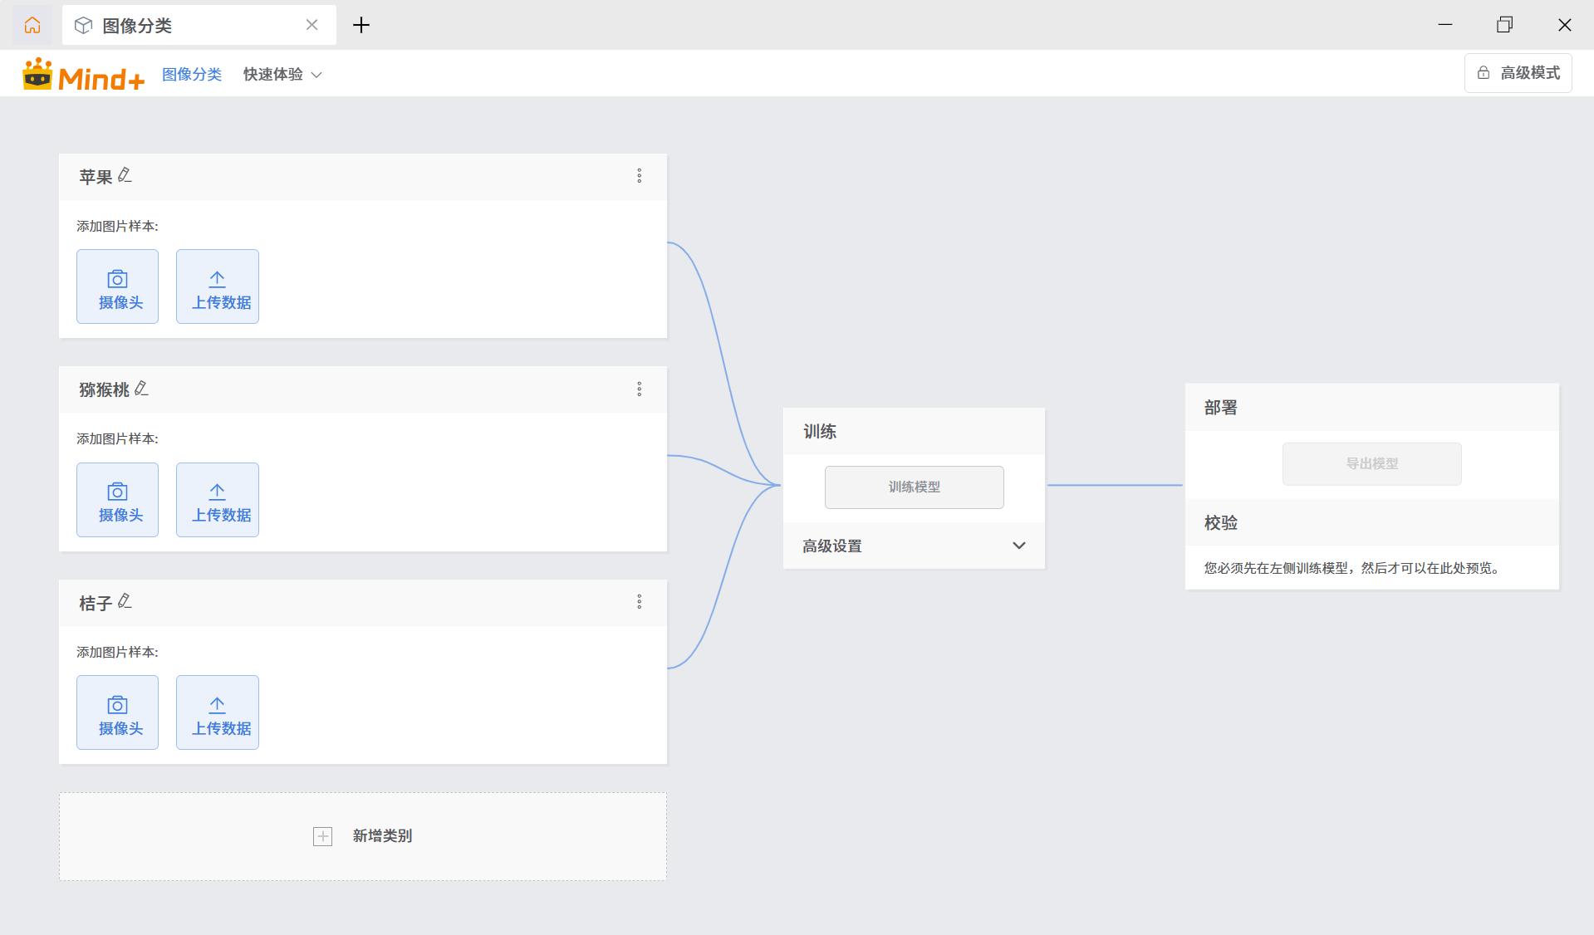Image resolution: width=1594 pixels, height=935 pixels.
Task: Start camera capture for 猕猴桃 class
Action: coord(117,500)
